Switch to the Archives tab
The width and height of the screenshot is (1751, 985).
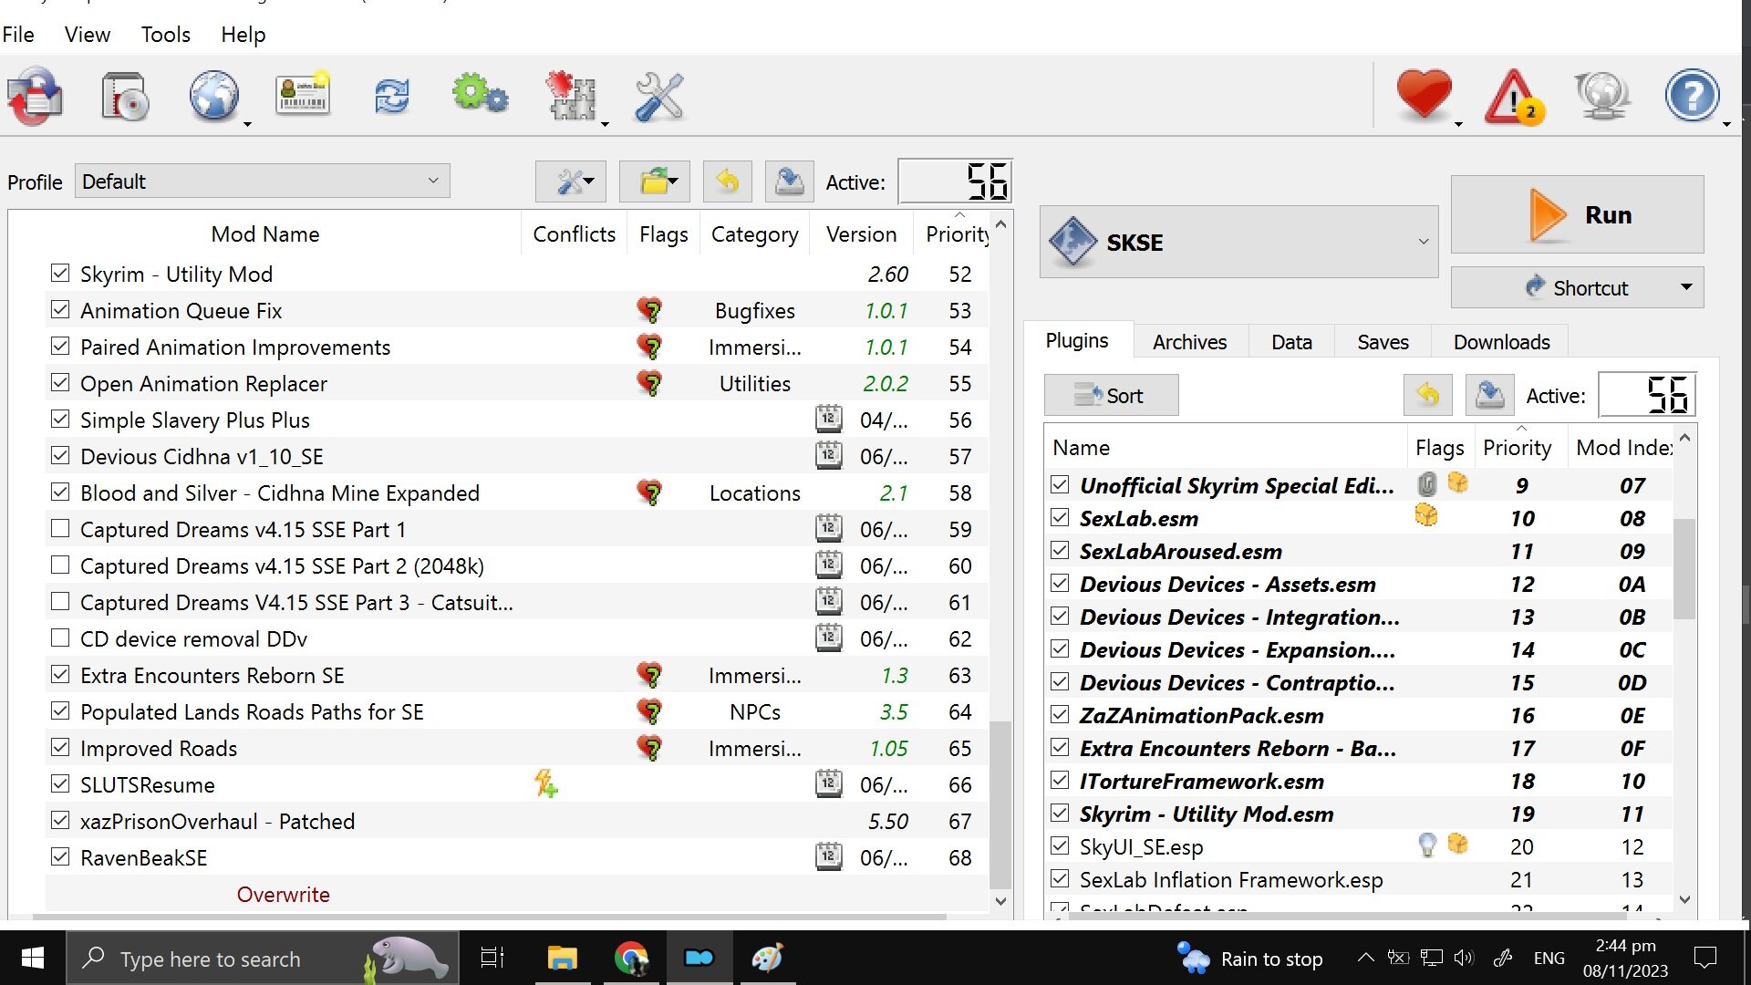coord(1189,342)
